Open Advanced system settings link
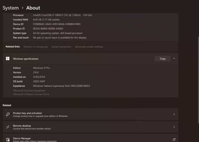Image resolution: width=199 pixels, height=142 pixels. [89, 47]
